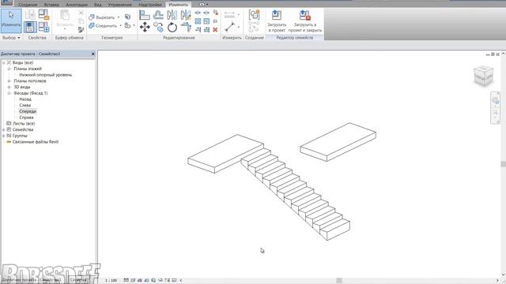The height and width of the screenshot is (284, 506).
Task: Click the Properties palette icon
Action: click(x=30, y=27)
